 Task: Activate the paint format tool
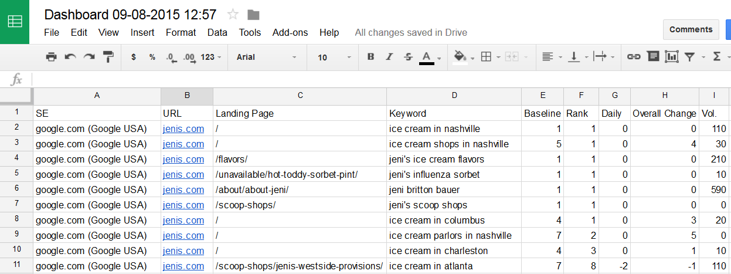pyautogui.click(x=108, y=57)
